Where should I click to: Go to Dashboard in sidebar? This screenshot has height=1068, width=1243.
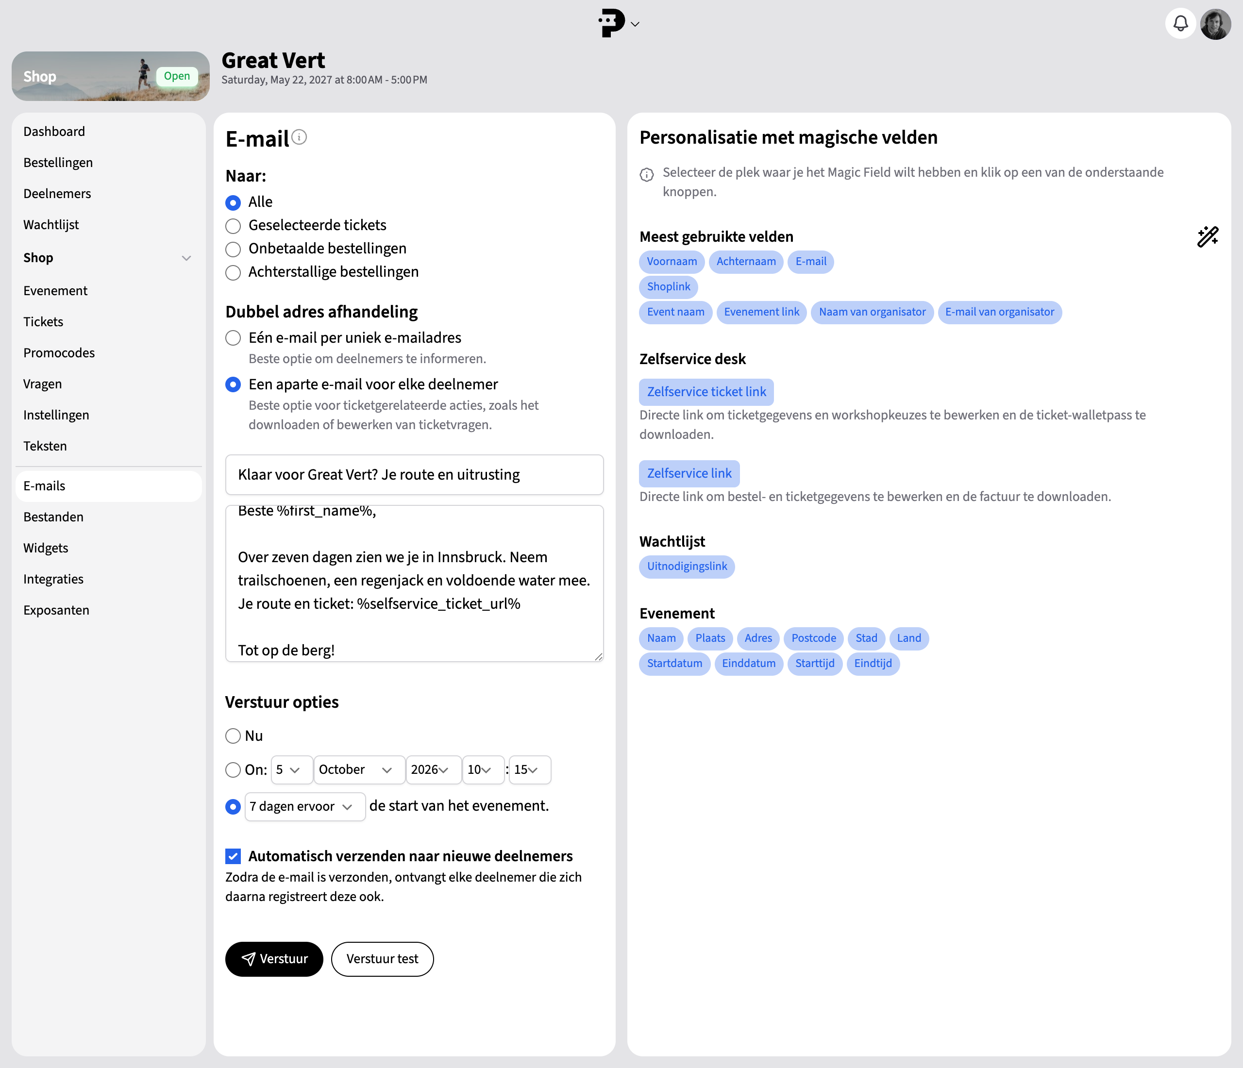[x=54, y=132]
